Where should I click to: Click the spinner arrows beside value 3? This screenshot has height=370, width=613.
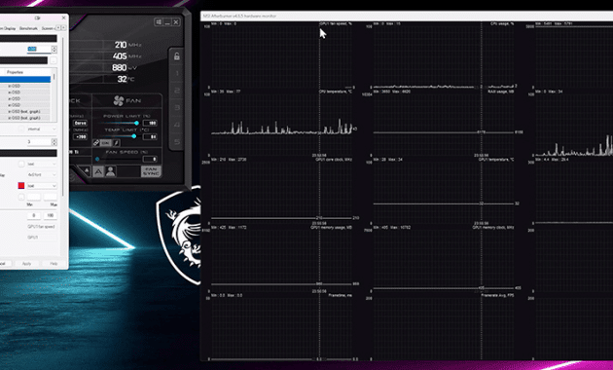point(54,142)
